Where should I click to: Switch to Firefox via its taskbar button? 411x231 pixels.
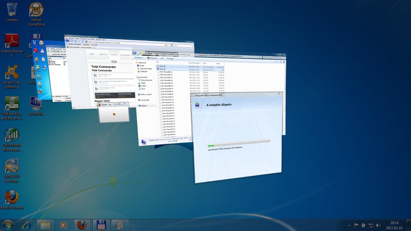pos(82,225)
